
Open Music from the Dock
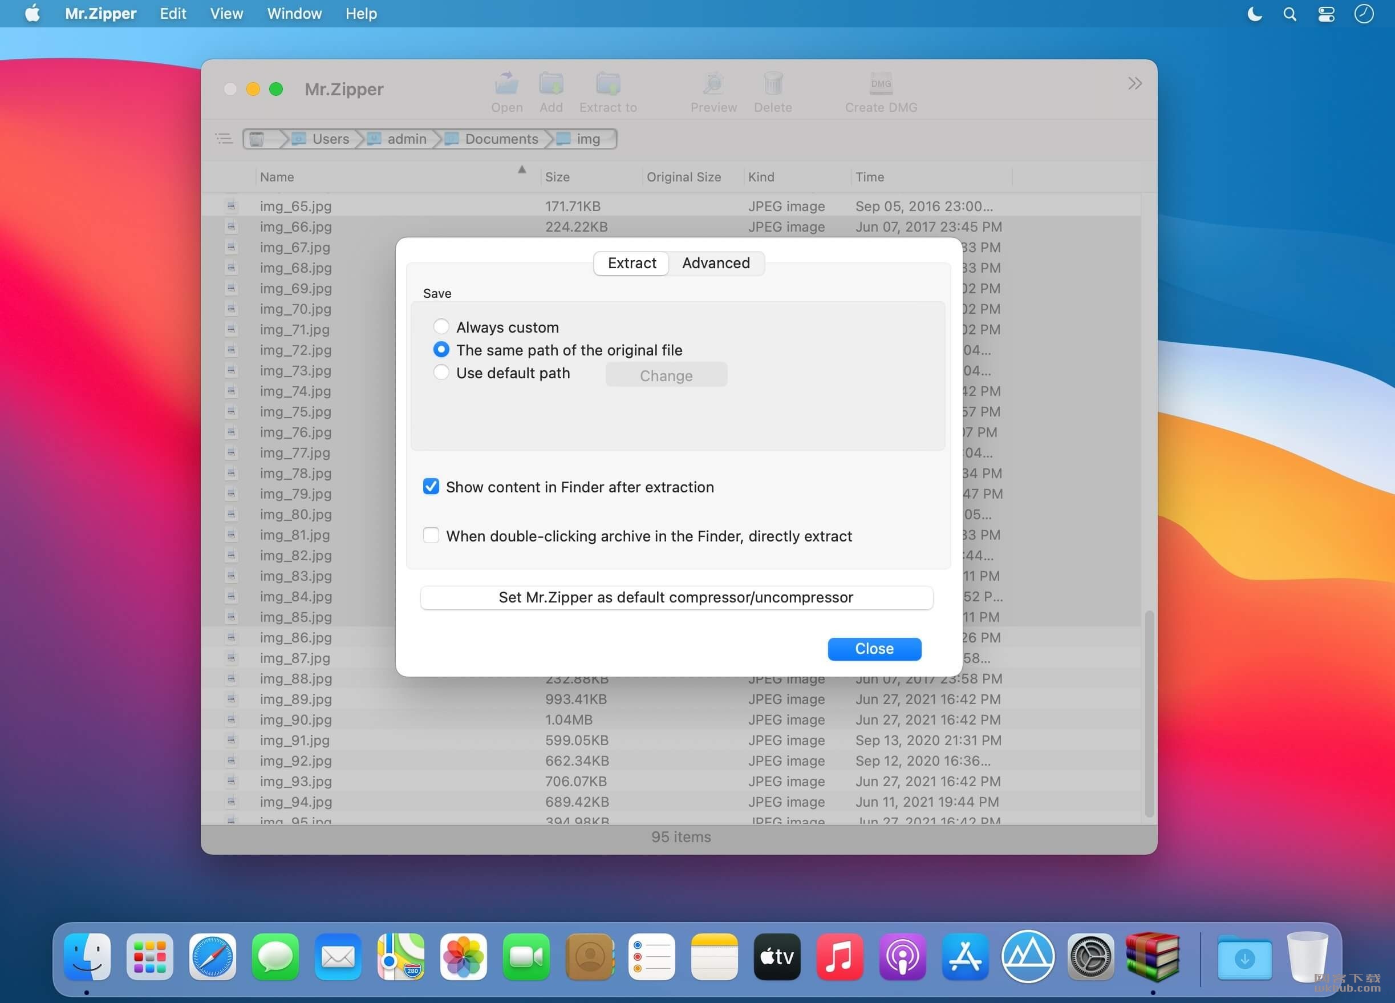(x=840, y=957)
